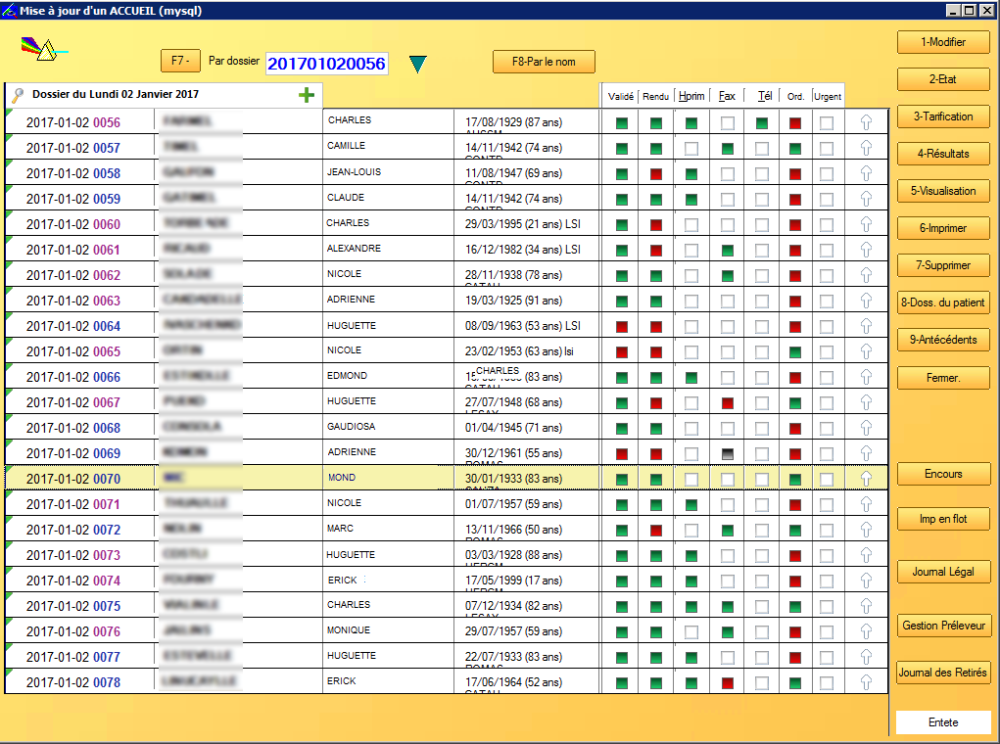The image size is (1000, 744).
Task: Click the up arrow for dossier 0056
Action: pyautogui.click(x=866, y=123)
